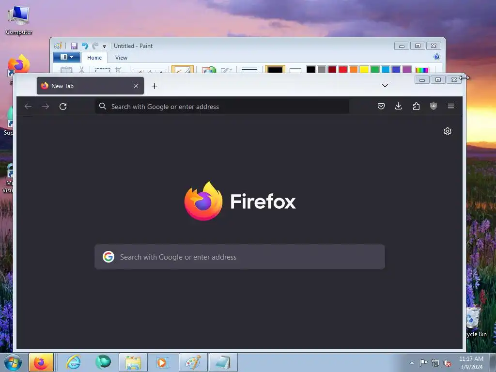Open the Notepad taskbar icon

coord(223,362)
